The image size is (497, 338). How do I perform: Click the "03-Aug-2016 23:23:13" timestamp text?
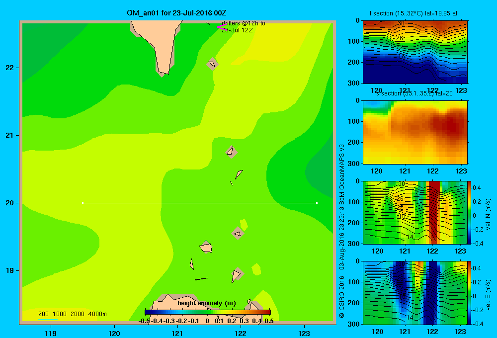tap(342, 238)
